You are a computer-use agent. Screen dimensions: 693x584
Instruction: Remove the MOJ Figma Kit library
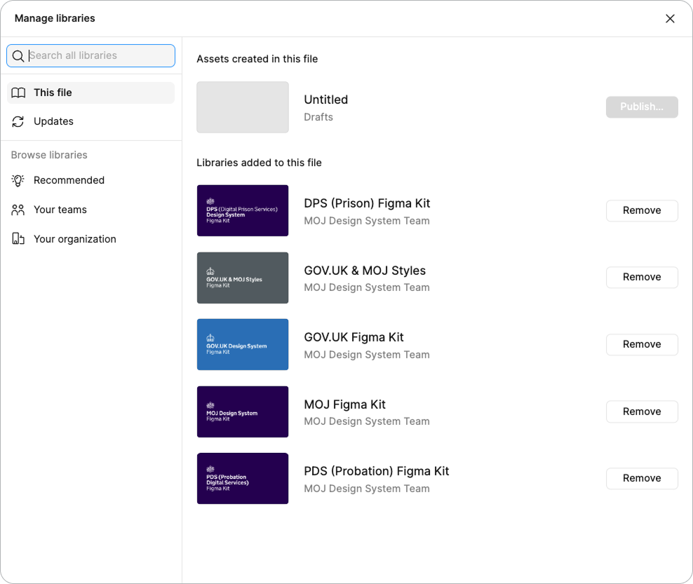point(642,412)
